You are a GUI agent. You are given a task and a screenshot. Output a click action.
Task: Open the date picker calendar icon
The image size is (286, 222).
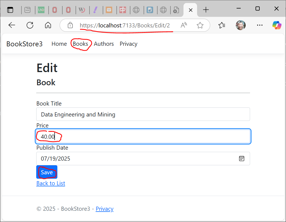[242, 159]
